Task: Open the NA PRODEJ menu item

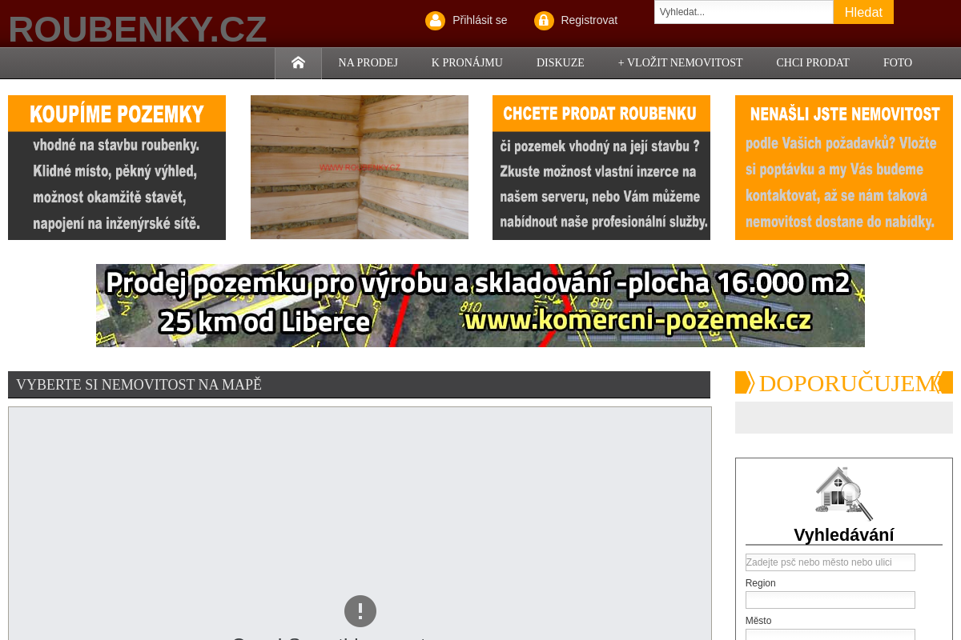Action: pyautogui.click(x=368, y=62)
